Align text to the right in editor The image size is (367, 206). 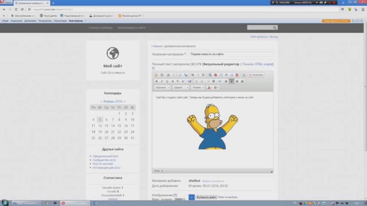point(237,81)
